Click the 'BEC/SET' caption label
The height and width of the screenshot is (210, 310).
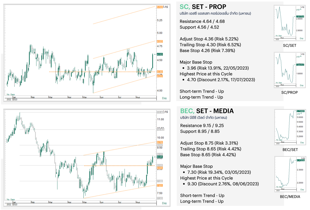(290, 150)
